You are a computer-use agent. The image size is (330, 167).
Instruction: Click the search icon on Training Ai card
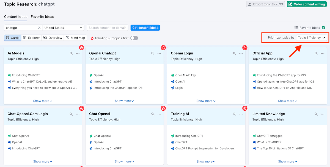pos(234,114)
